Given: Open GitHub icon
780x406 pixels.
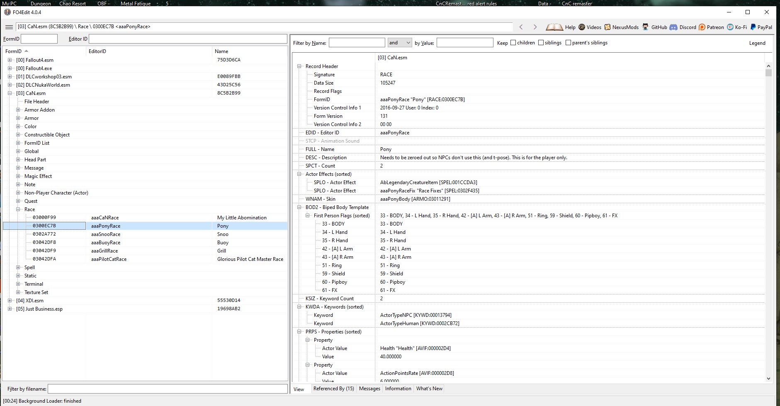Looking at the screenshot, I should [x=645, y=27].
